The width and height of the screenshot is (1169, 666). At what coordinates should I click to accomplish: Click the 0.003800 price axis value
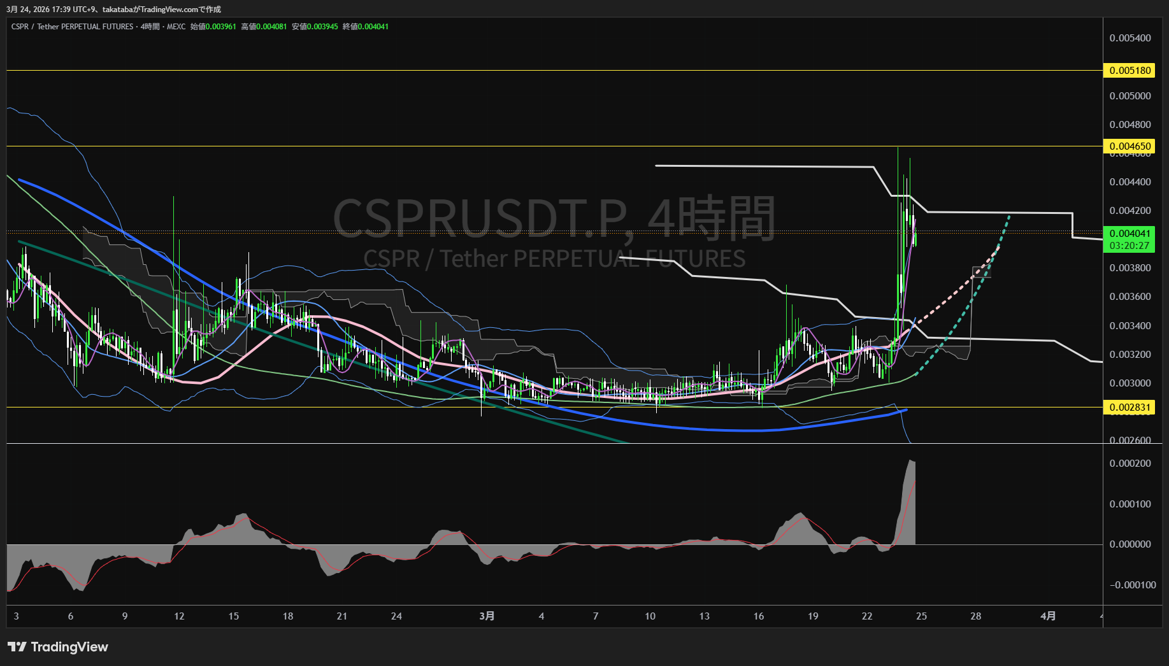(1130, 267)
